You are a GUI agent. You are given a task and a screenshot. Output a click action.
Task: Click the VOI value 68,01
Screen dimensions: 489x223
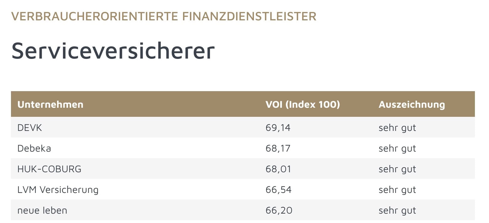(x=278, y=169)
